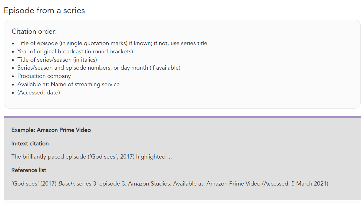
Task: Click the 'The brilliantly-paced episode' sentence
Action: point(92,157)
